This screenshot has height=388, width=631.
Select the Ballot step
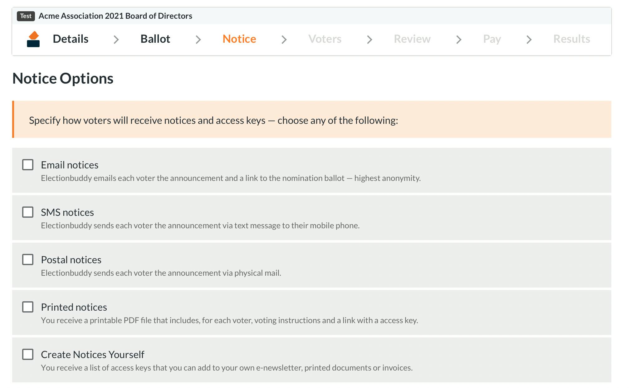point(155,39)
